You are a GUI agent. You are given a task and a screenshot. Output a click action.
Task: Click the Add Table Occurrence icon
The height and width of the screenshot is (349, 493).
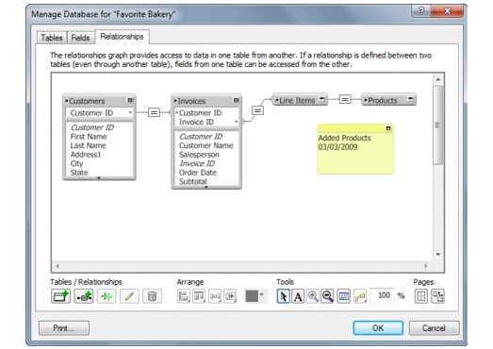(60, 296)
